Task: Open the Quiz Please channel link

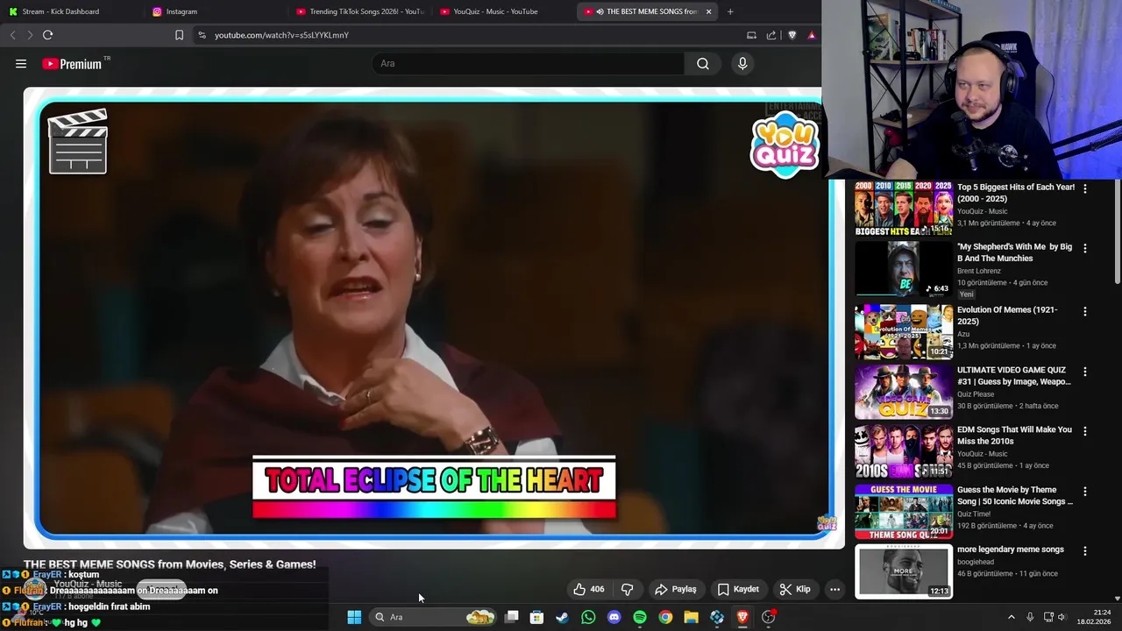Action: click(x=976, y=394)
